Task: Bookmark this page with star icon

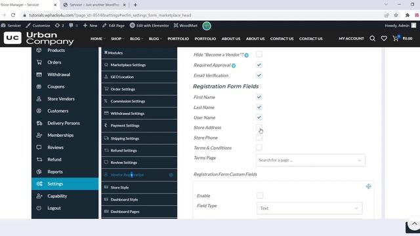Action: (396, 15)
